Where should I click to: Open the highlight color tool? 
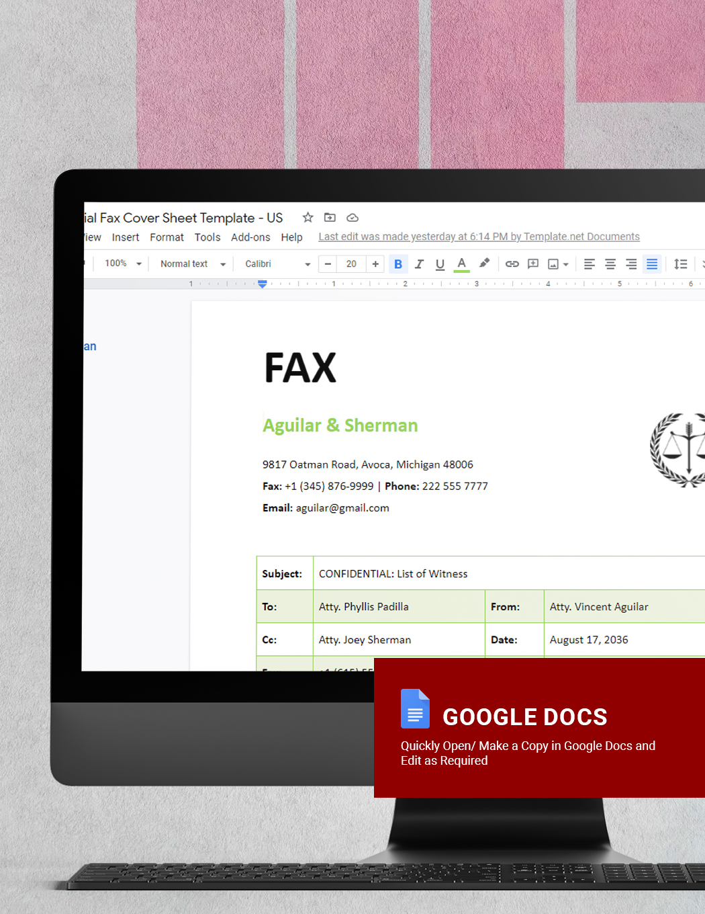click(x=485, y=263)
